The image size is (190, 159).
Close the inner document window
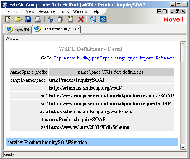click(x=183, y=11)
